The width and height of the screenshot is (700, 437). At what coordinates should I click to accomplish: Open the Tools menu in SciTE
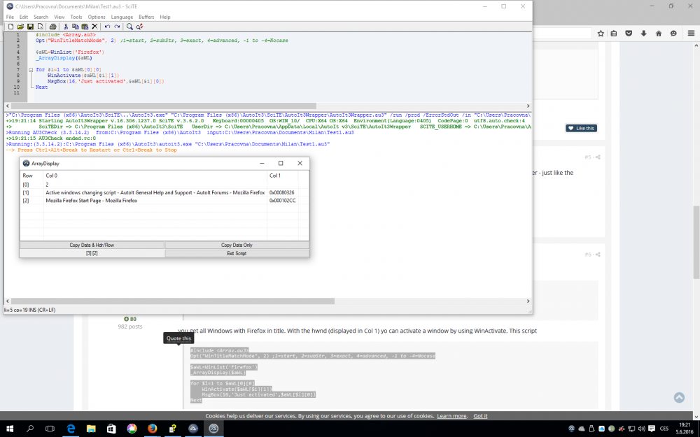point(76,17)
